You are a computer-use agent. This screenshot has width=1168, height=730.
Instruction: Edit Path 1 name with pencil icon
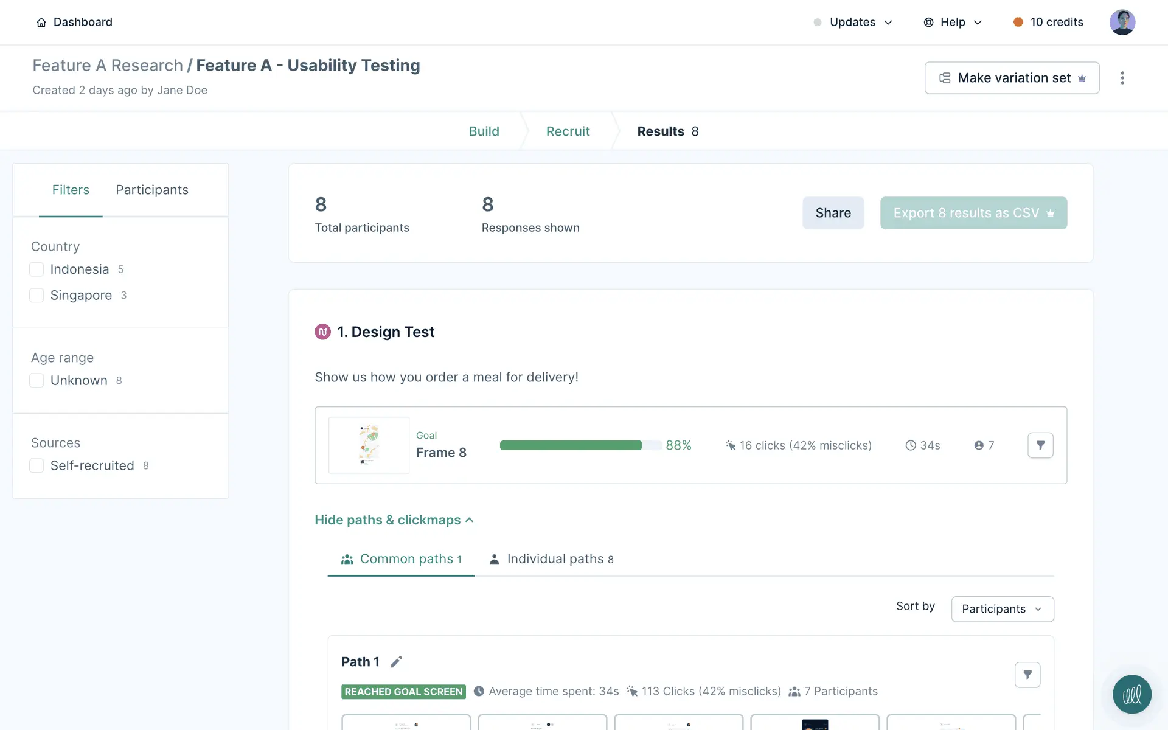point(396,662)
